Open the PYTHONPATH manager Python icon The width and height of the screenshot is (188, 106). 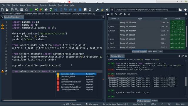pos(102,10)
